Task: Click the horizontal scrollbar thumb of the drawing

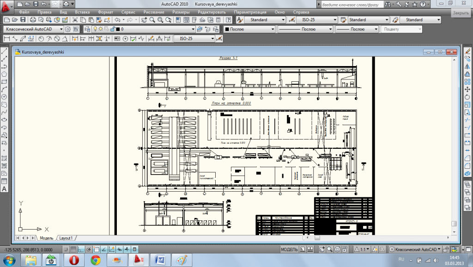Action: tap(317, 238)
